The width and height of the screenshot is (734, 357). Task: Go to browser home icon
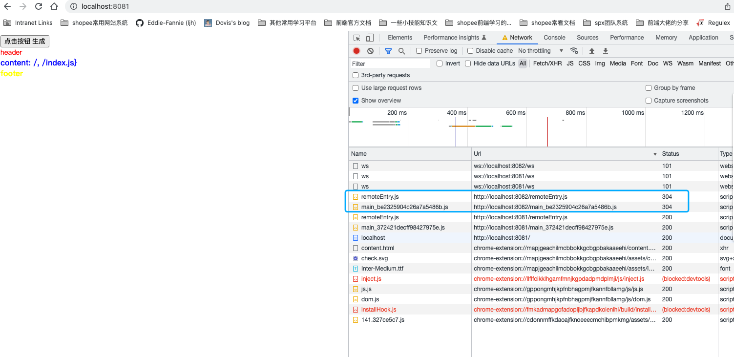[x=54, y=6]
